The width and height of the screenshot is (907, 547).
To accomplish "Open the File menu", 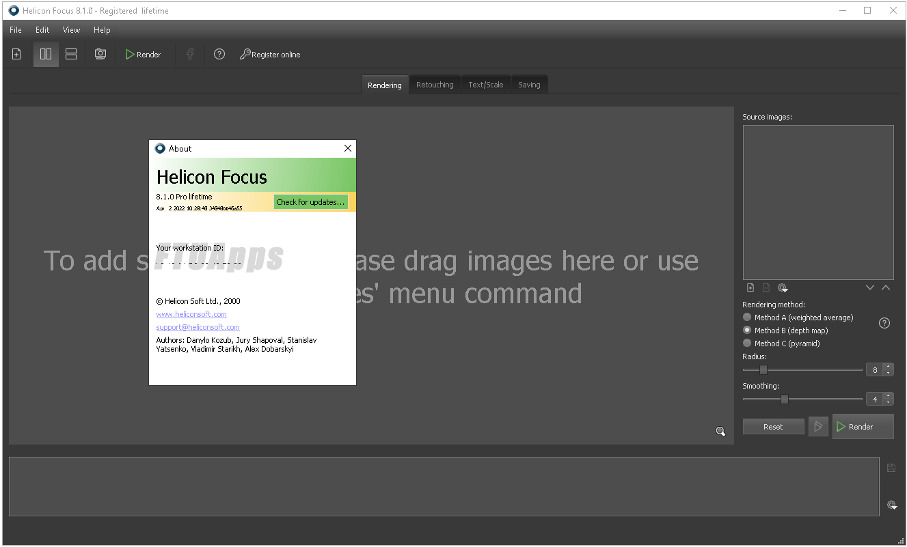I will 16,30.
